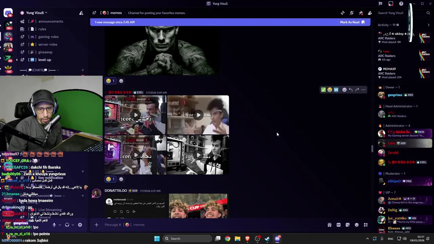Open the rules channel
Image resolution: width=434 pixels, height=244 pixels.
coord(51,29)
